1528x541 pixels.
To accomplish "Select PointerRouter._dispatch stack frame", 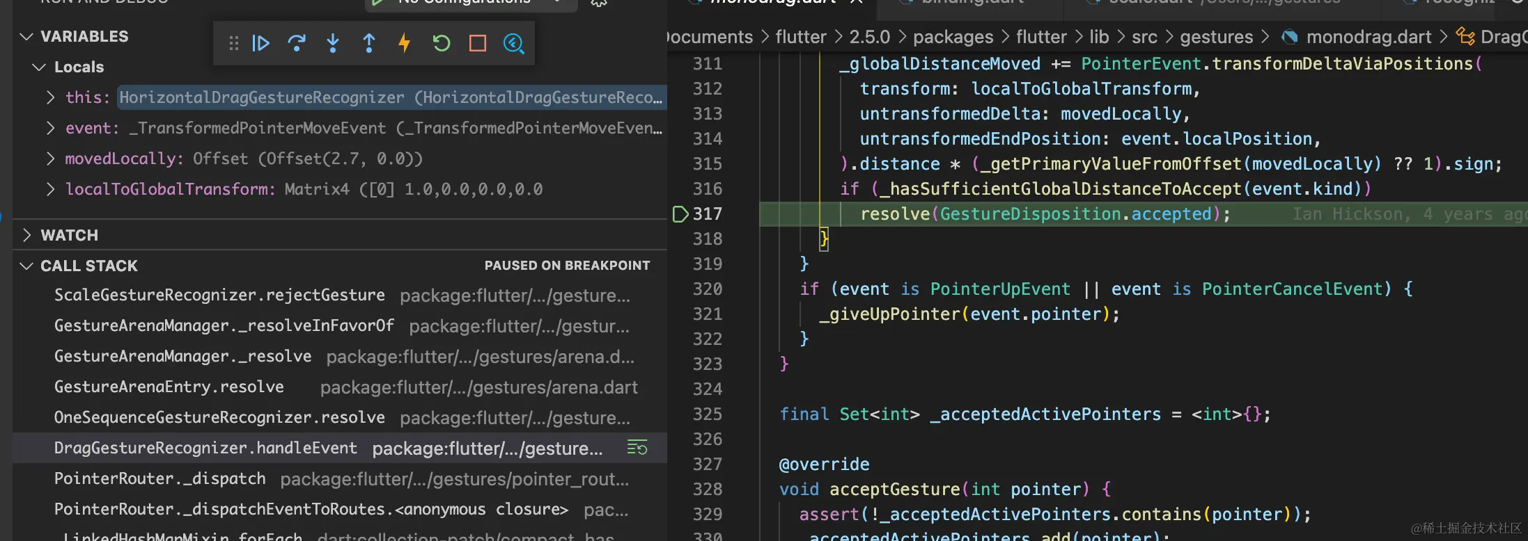I will click(x=340, y=478).
